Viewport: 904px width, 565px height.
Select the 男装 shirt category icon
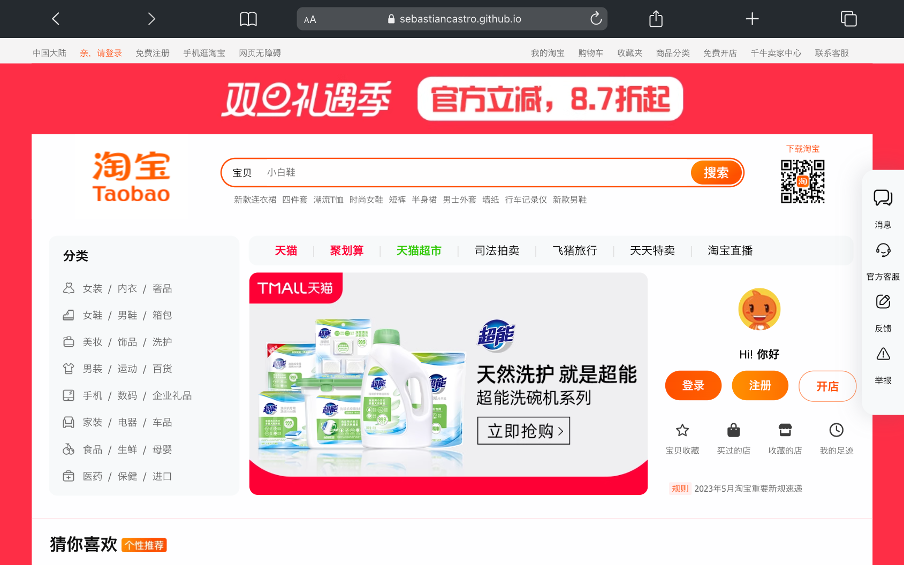click(69, 369)
